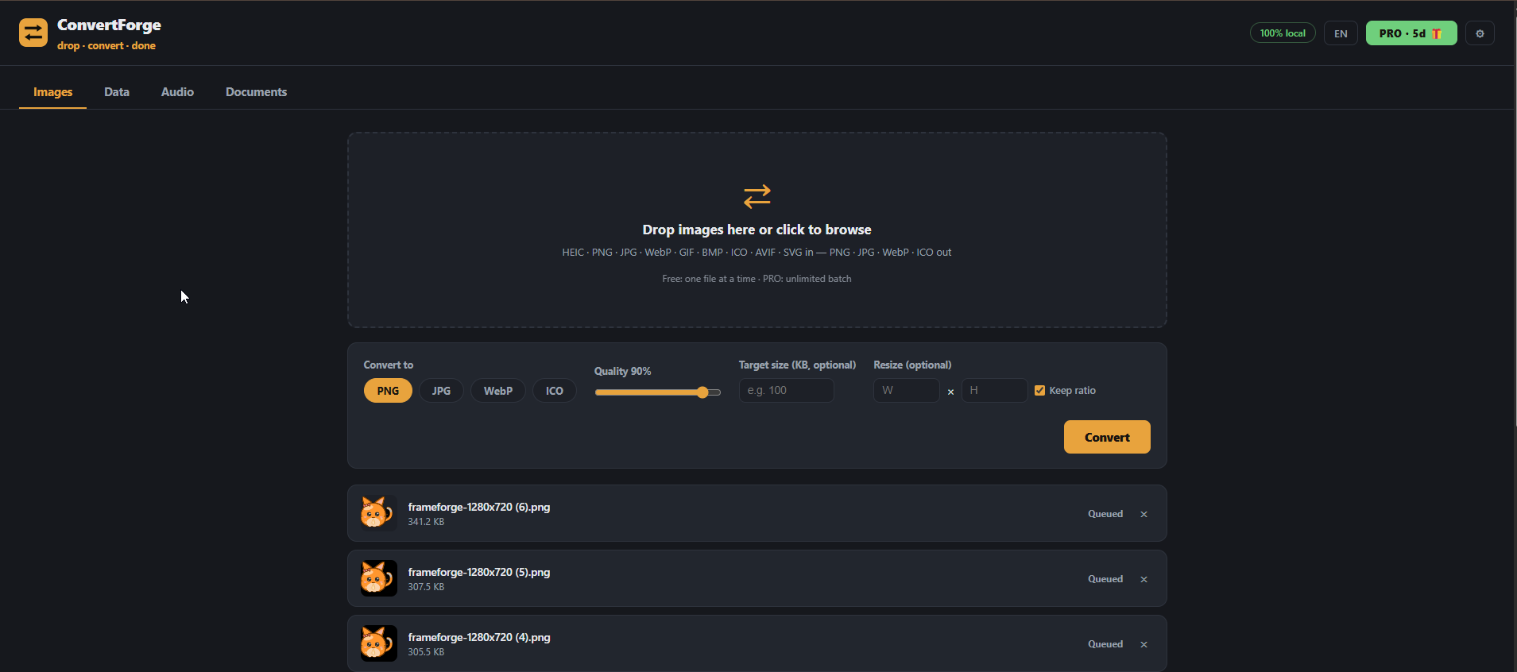This screenshot has height=672, width=1517.
Task: Click the ConvertForge logo icon
Action: pyautogui.click(x=33, y=33)
